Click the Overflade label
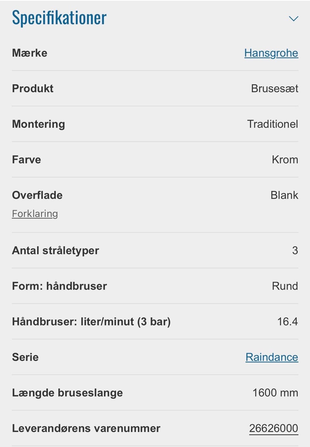The image size is (310, 447). point(37,195)
